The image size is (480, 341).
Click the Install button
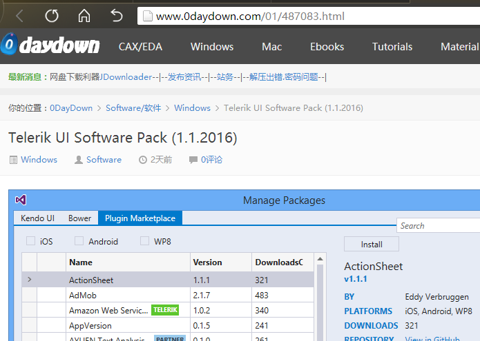point(372,245)
